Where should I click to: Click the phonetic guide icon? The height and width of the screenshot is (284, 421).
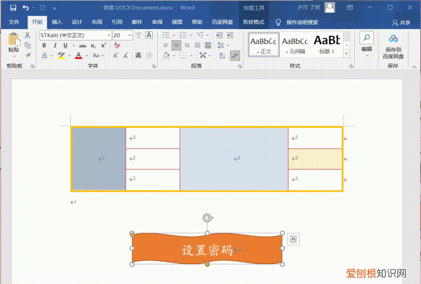[139, 35]
